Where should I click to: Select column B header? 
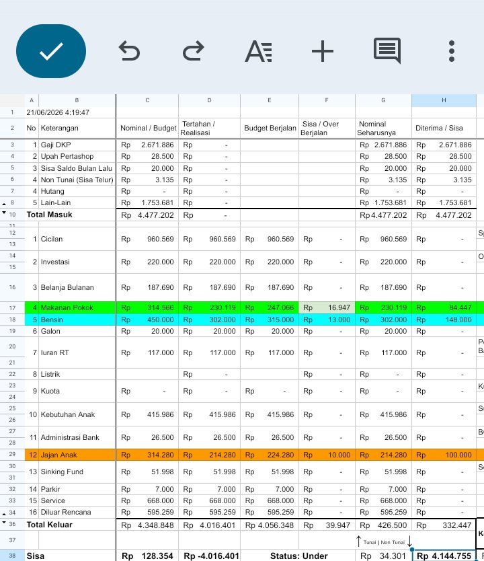(x=77, y=100)
